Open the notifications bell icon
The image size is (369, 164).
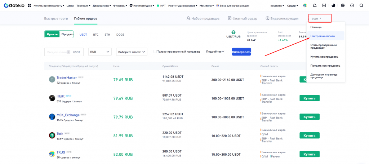click(x=315, y=6)
